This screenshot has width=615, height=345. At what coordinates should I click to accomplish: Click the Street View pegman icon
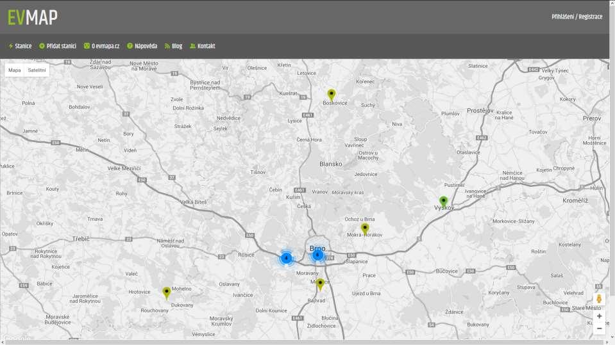tap(599, 299)
